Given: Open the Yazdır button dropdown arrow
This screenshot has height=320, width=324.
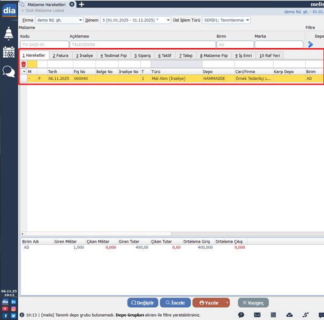Looking at the screenshot, I should tap(227, 303).
